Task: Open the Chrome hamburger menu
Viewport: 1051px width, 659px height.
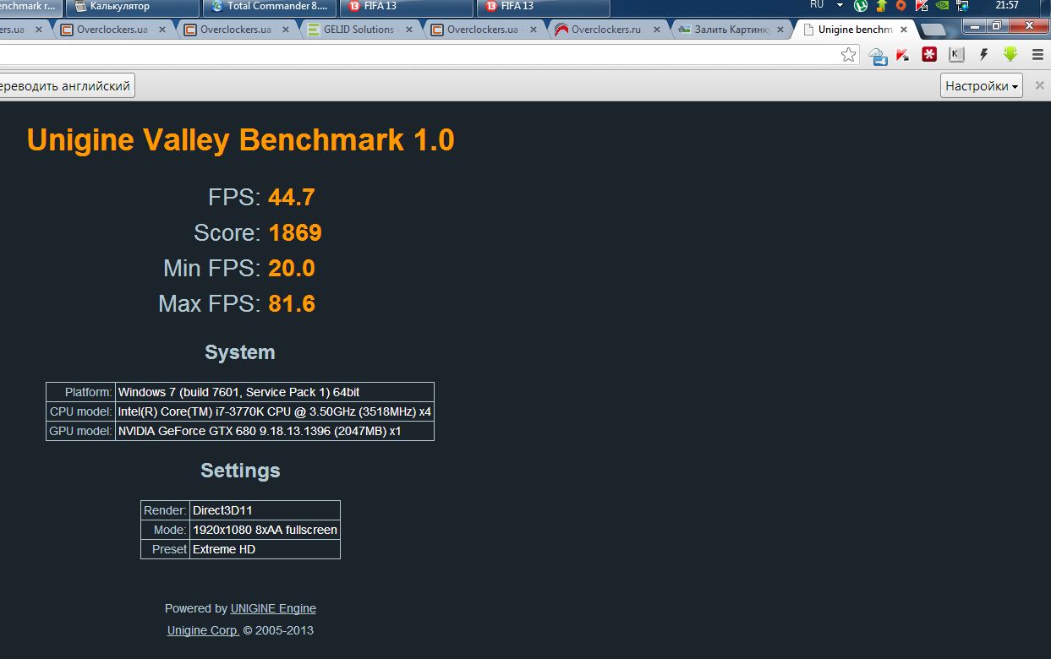Action: [1037, 55]
